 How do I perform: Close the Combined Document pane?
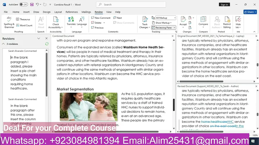173,36
